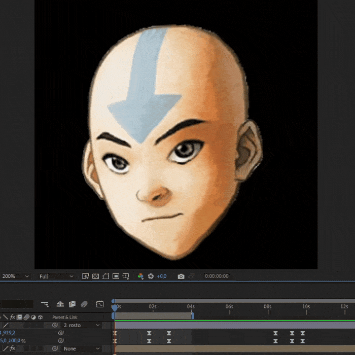Image resolution: width=355 pixels, height=355 pixels.
Task: Click the Show Snapshot icon
Action: 192,276
